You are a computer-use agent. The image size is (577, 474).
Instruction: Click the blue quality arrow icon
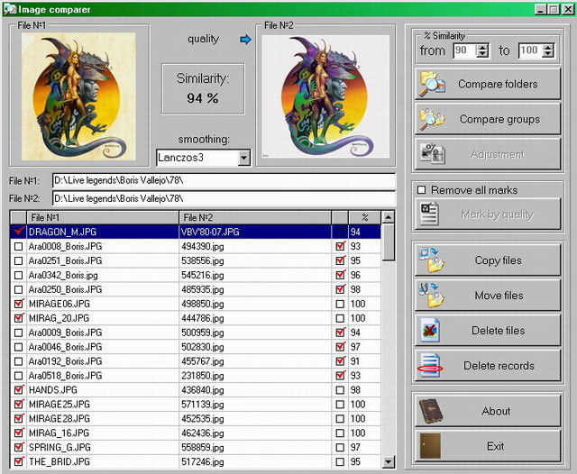[245, 40]
